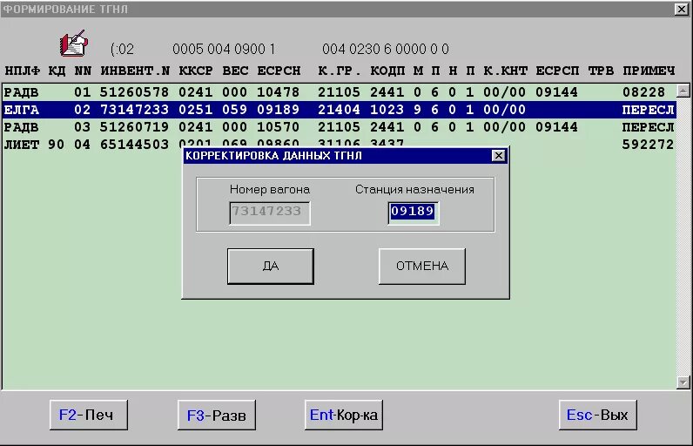Click the notebook with pen icon
This screenshot has width=693, height=446.
[x=73, y=44]
